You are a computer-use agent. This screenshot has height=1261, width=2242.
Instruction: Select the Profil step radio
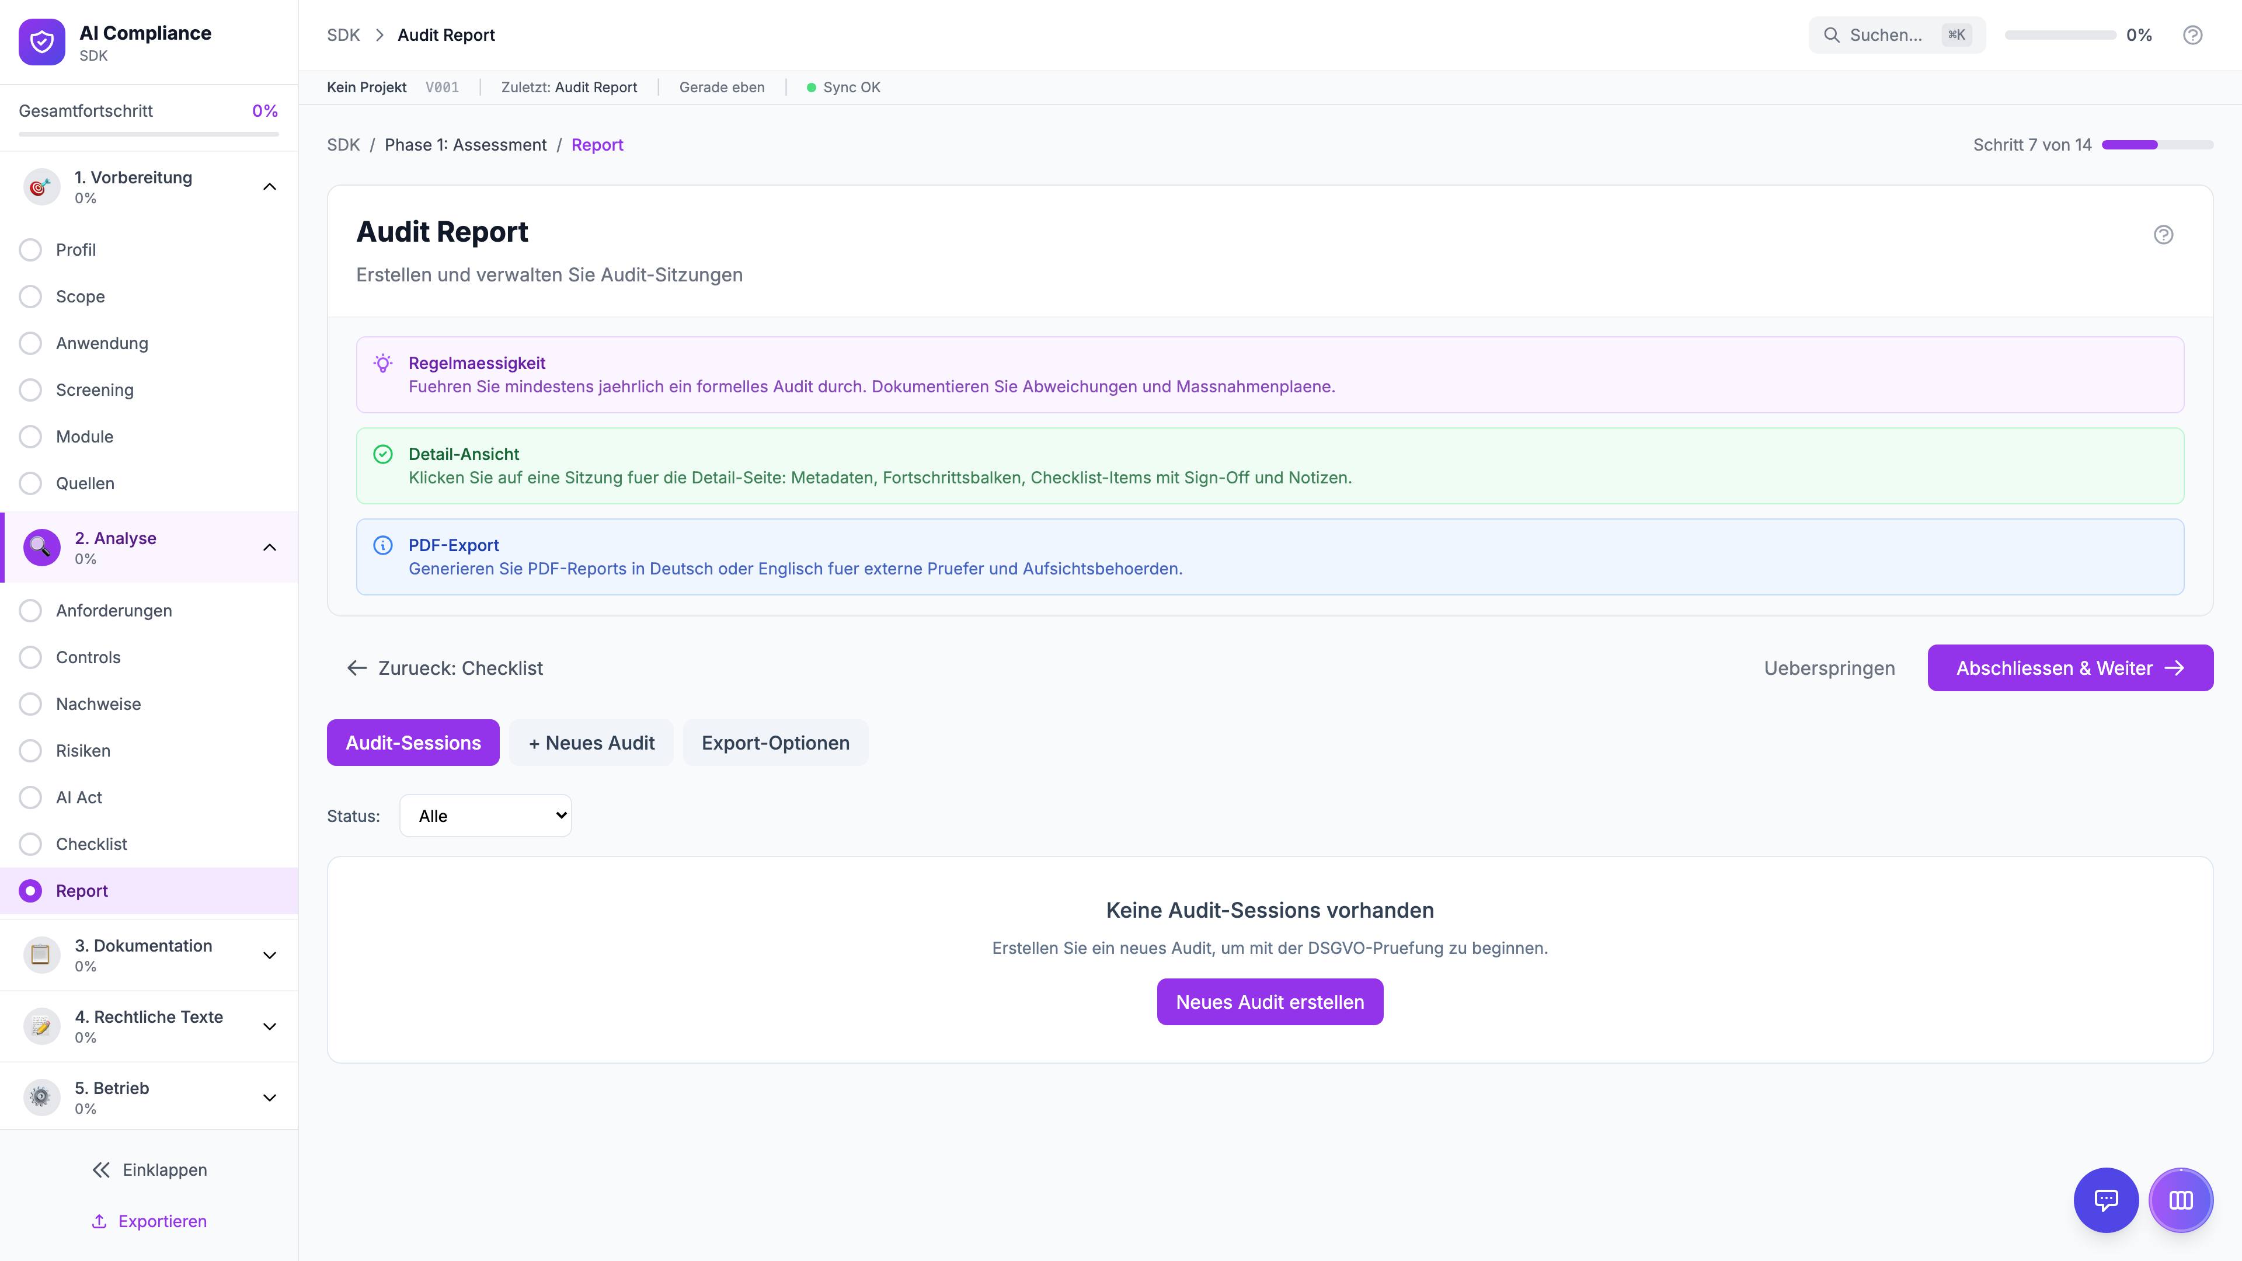[30, 250]
